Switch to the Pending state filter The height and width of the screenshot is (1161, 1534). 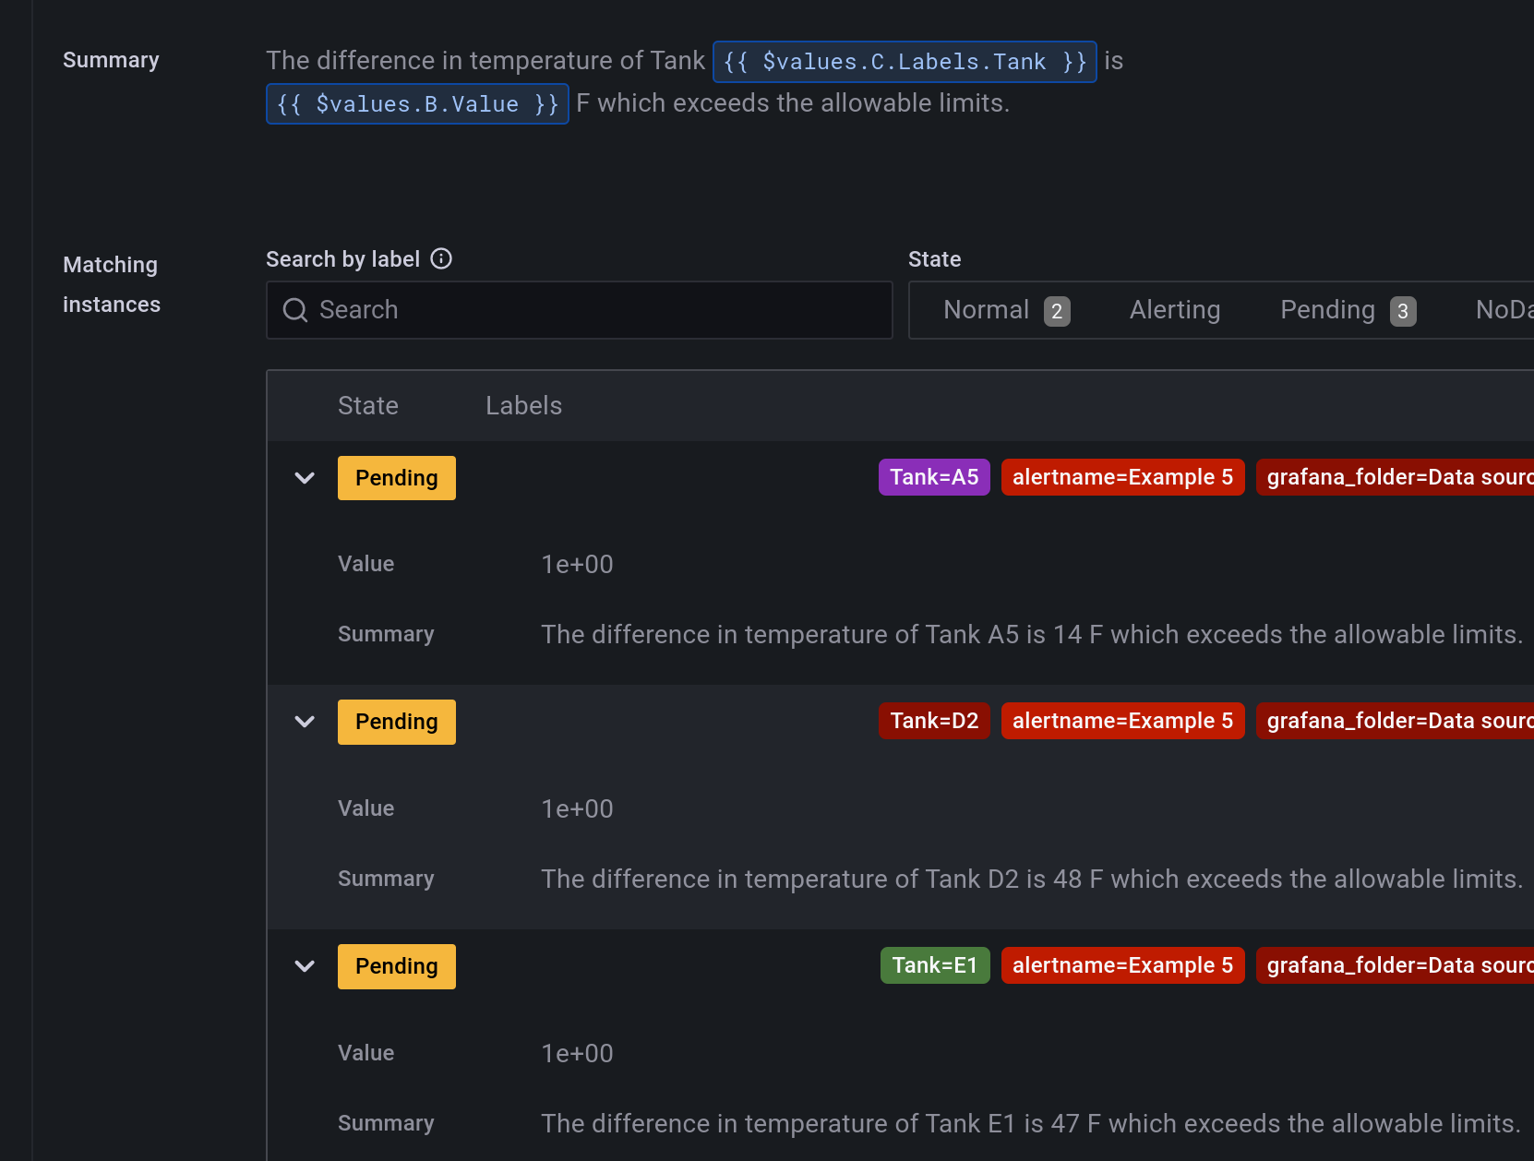(x=1327, y=310)
